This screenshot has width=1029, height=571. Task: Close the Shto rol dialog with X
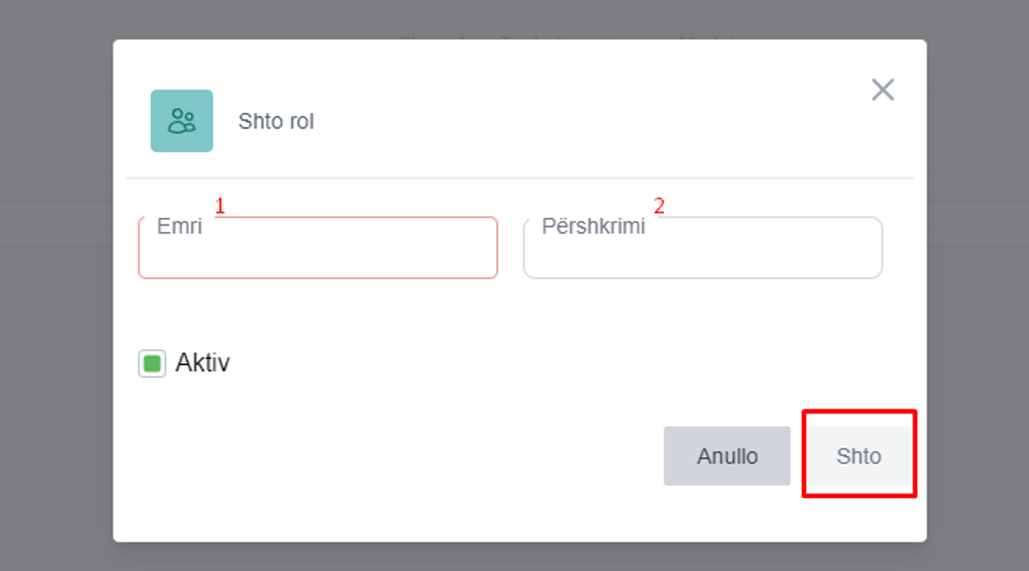(x=882, y=90)
